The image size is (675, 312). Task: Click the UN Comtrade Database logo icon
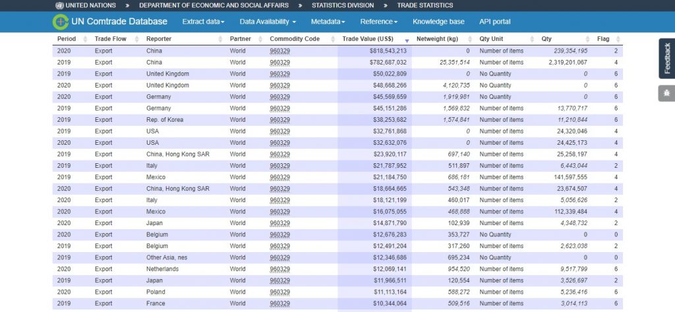click(61, 22)
